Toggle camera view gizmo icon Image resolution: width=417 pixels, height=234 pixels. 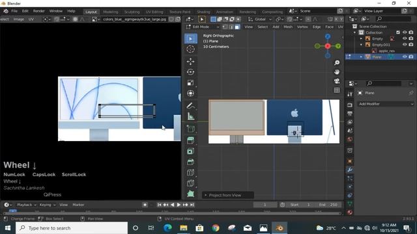[x=337, y=81]
